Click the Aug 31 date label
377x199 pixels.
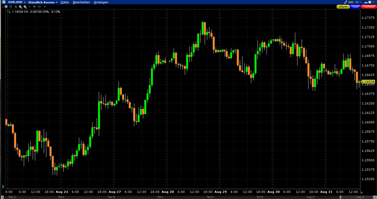(x=326, y=192)
